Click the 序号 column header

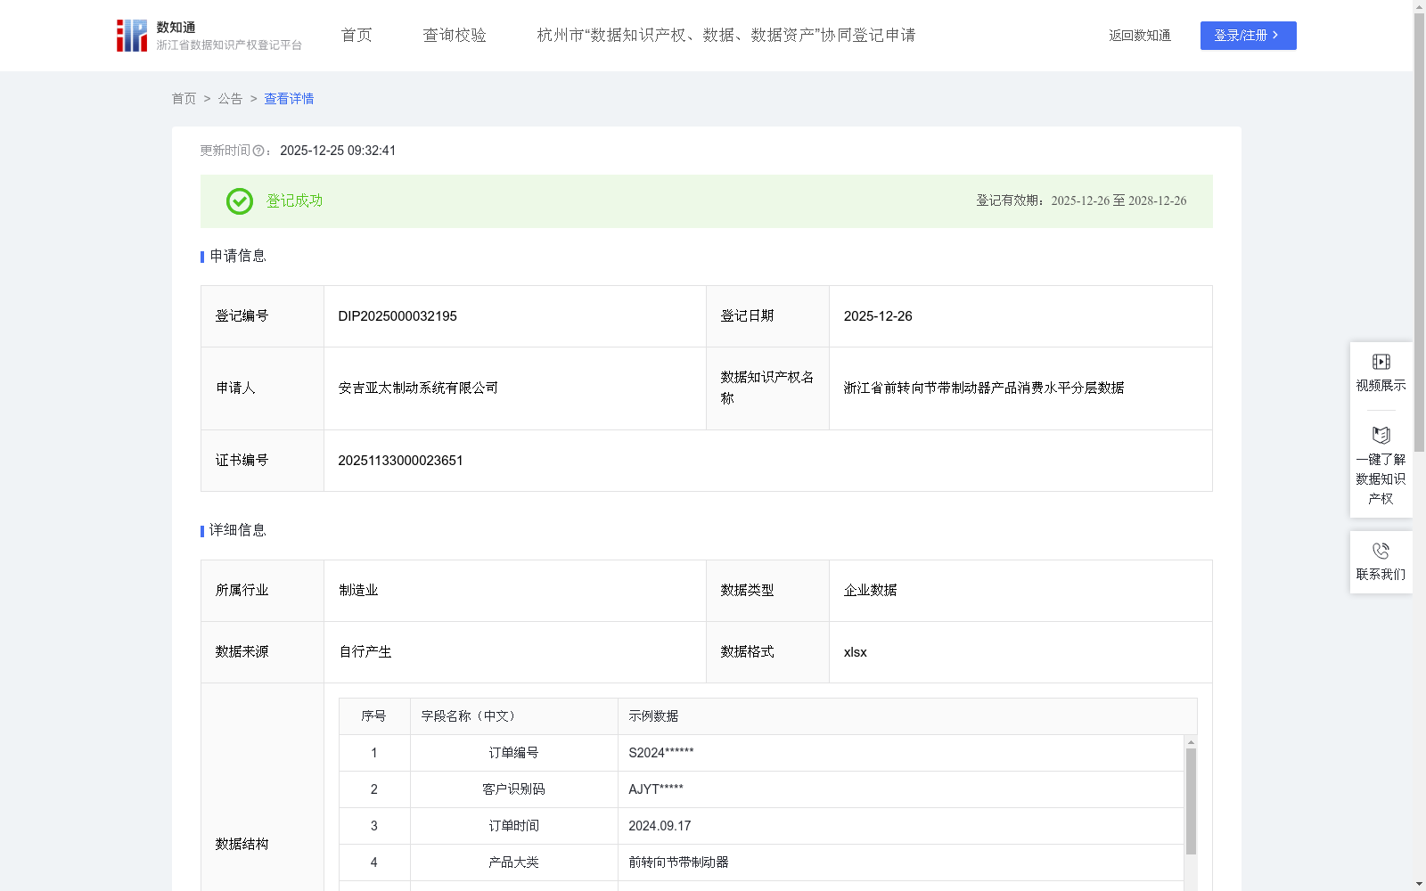373,716
